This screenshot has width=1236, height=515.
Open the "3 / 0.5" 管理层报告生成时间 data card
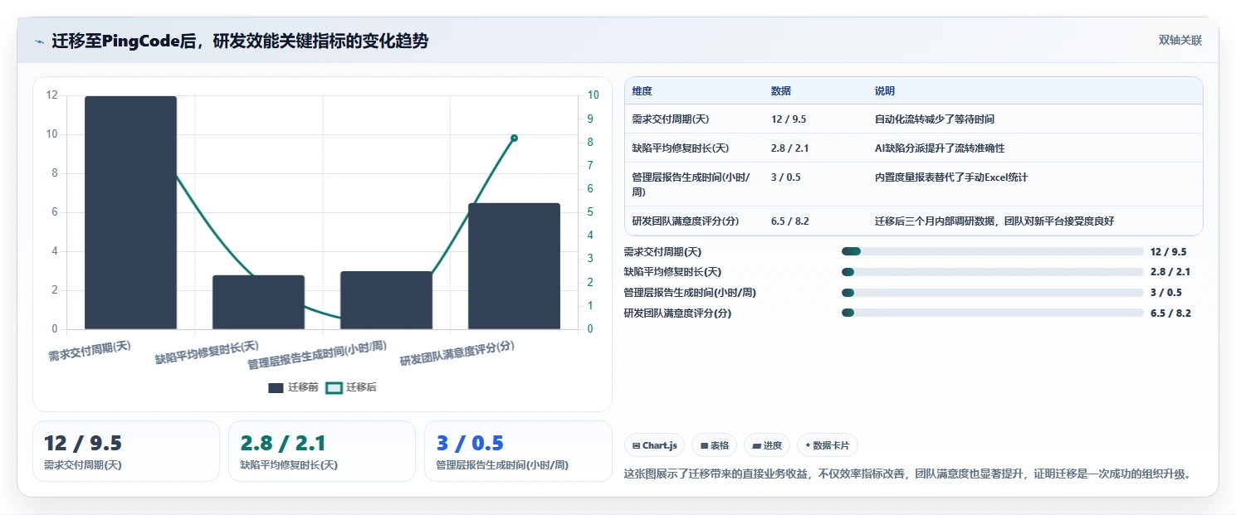[x=518, y=451]
